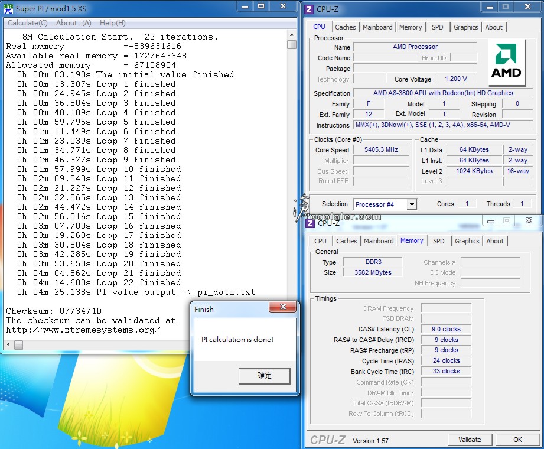Viewport: 544px width, 449px height.
Task: Close the Super PI window
Action: coord(284,6)
